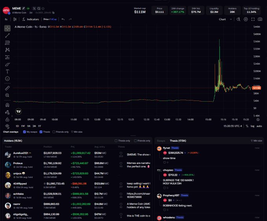Switch to the Swaps tab

pyautogui.click(x=161, y=141)
